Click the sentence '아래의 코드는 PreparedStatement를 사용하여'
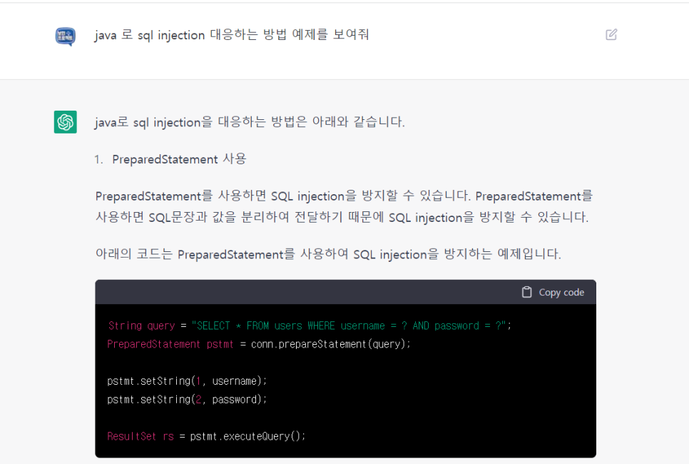 [x=328, y=253]
